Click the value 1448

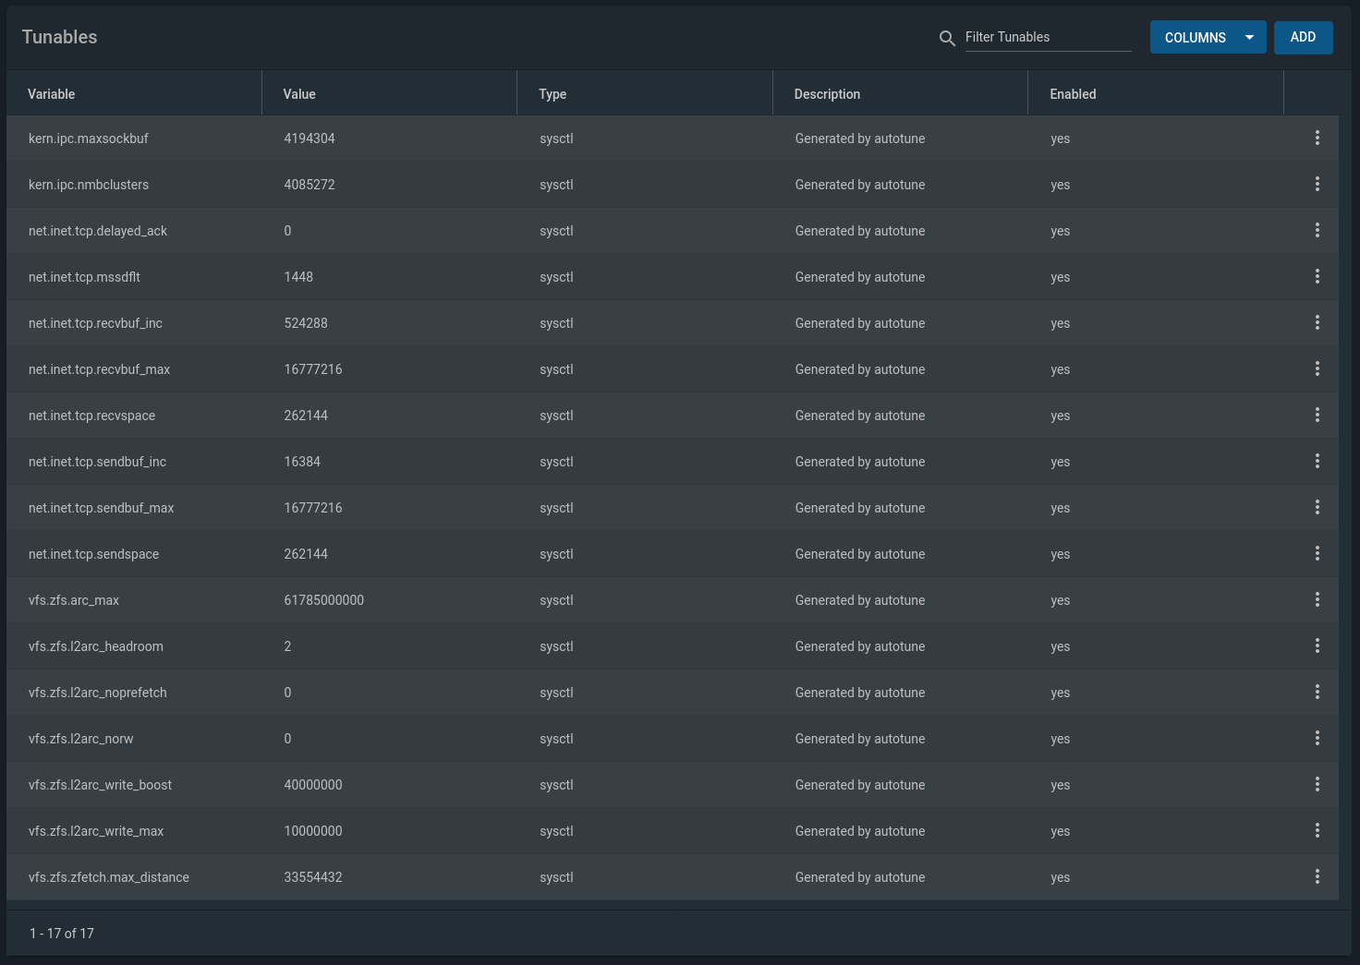[x=298, y=277]
